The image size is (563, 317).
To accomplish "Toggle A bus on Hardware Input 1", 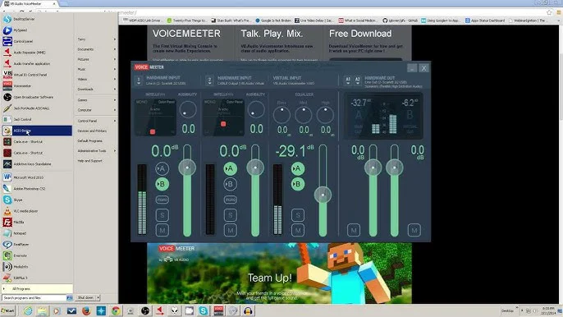I will 162,168.
